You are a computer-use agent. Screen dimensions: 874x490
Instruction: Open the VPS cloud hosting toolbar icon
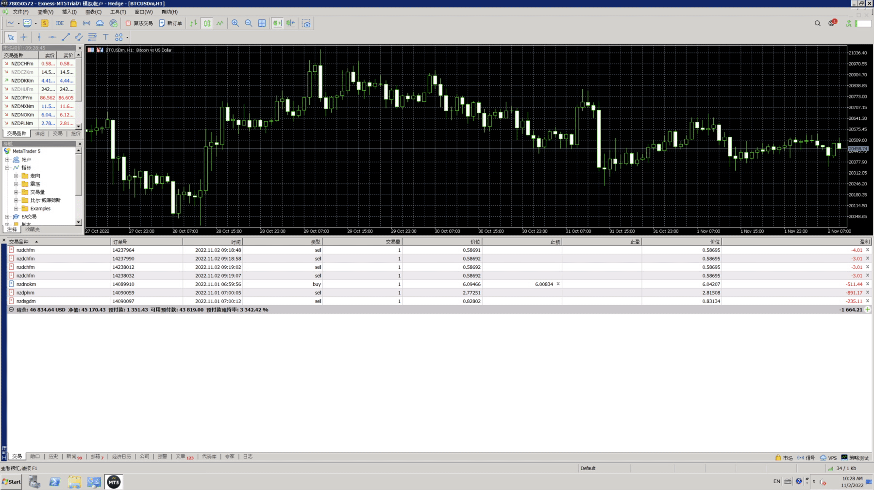pos(100,23)
